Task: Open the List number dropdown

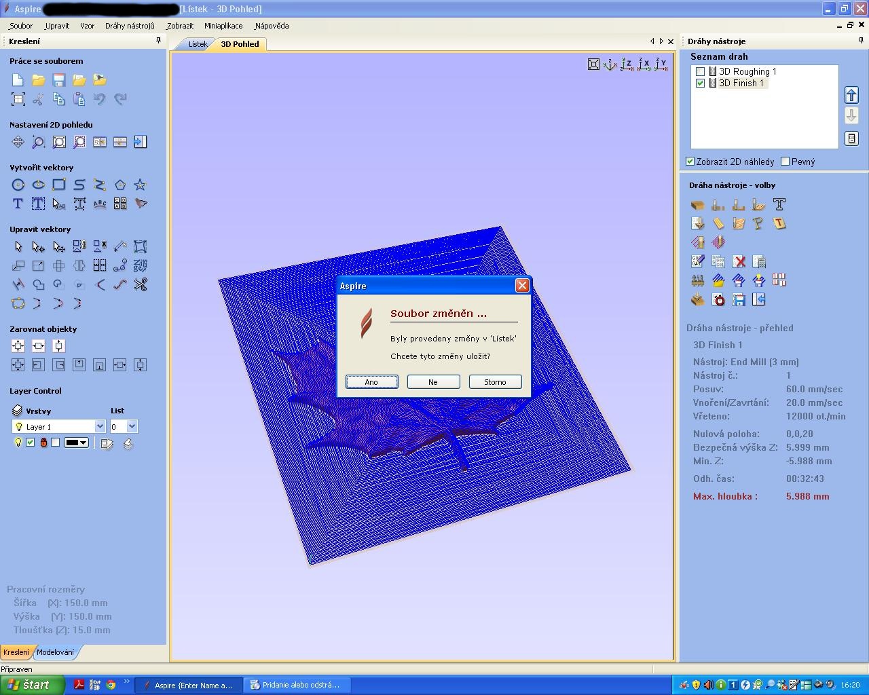Action: [x=132, y=426]
